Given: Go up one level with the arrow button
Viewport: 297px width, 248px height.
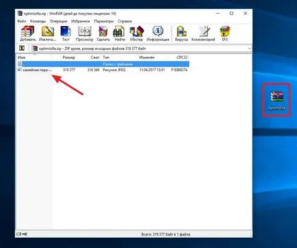Looking at the screenshot, I should point(22,48).
